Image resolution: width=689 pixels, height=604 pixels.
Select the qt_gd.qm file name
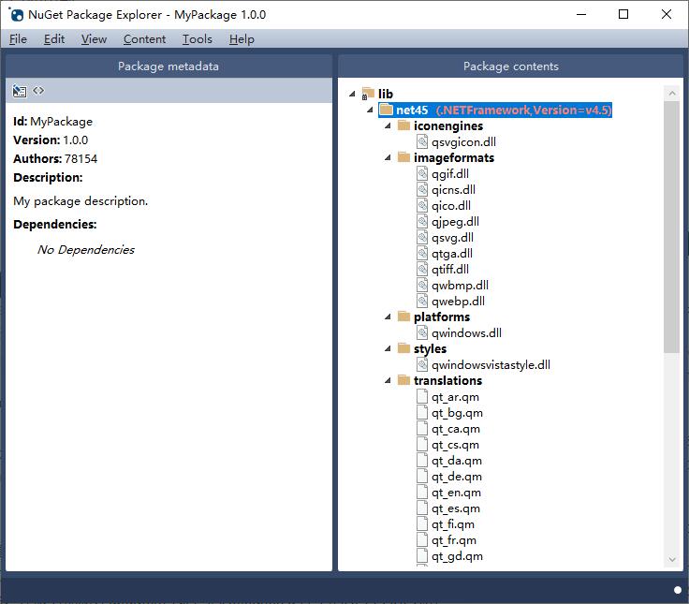[x=457, y=556]
